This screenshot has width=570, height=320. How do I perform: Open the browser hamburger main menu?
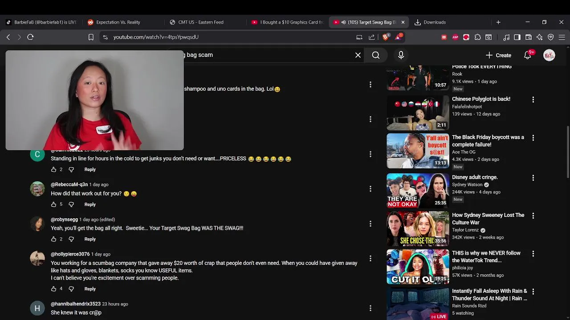562,37
